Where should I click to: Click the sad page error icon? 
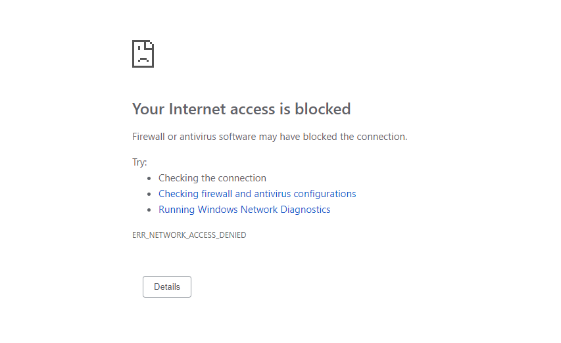(x=143, y=54)
